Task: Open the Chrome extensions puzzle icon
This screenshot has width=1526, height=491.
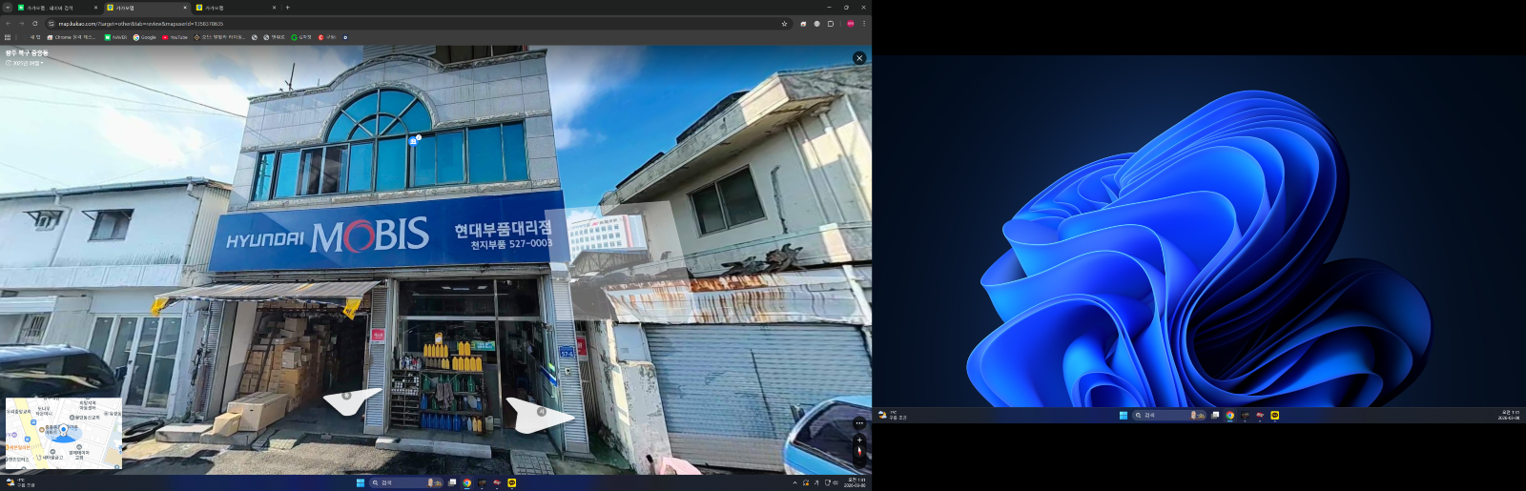Action: point(830,24)
